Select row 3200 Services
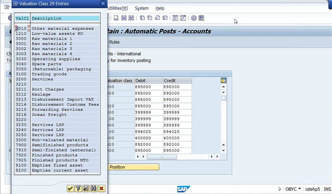Viewport: 332px width, 194px height. pyautogui.click(x=57, y=79)
